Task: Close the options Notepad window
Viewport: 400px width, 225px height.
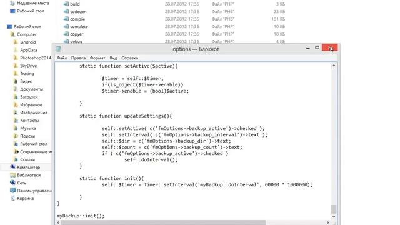Action: pyautogui.click(x=329, y=47)
